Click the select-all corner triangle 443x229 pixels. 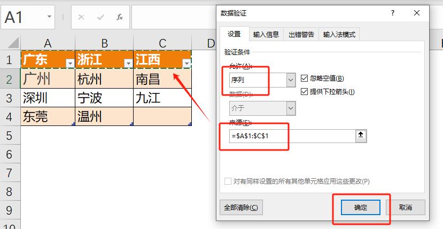pos(13,43)
